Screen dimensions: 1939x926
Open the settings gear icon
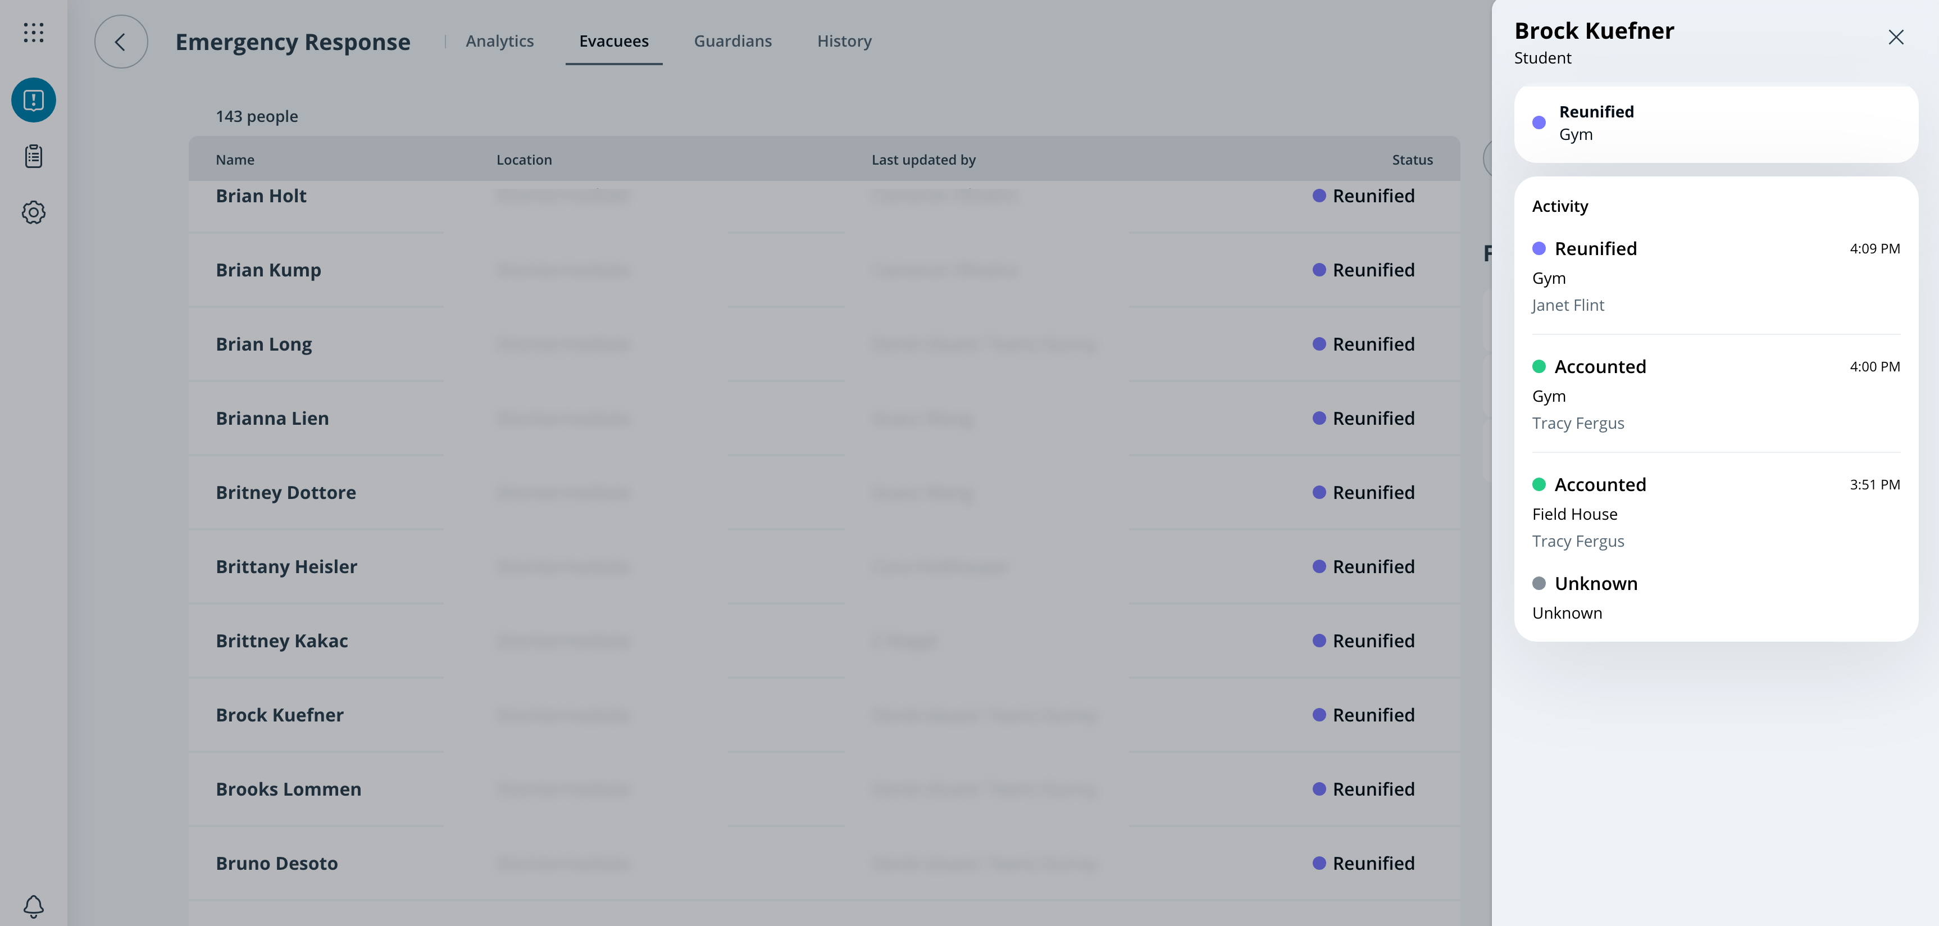tap(33, 212)
